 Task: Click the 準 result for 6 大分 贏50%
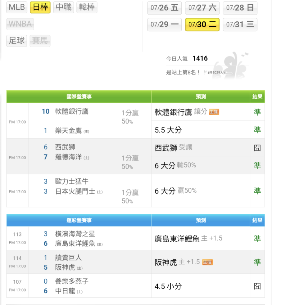[x=257, y=191]
